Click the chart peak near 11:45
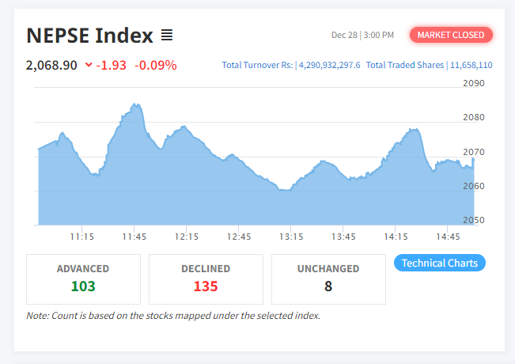This screenshot has height=364, width=515. click(136, 104)
